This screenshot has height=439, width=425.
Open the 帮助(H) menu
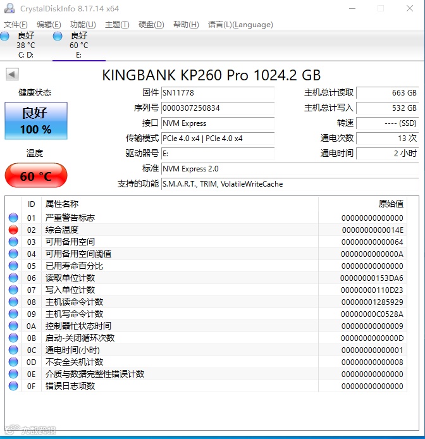pyautogui.click(x=186, y=25)
